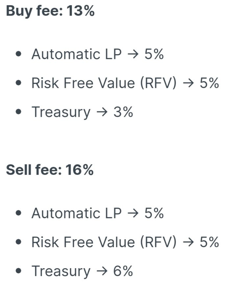Viewport: 225px width, 286px height.
Task: Click the "Treasury" word under Buy fee
Action: coord(61,112)
